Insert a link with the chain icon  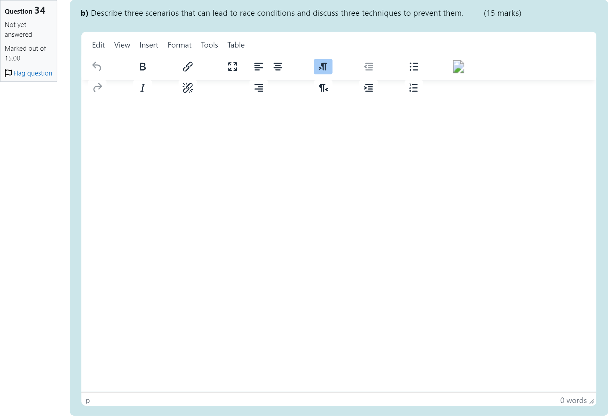click(188, 66)
